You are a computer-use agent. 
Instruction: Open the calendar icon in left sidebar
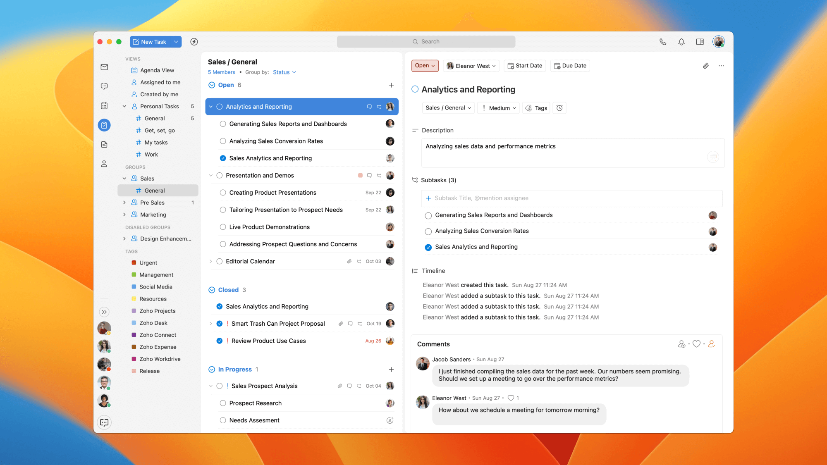(x=104, y=106)
